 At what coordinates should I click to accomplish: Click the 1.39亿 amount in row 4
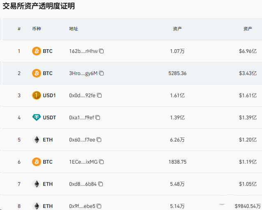(177, 117)
